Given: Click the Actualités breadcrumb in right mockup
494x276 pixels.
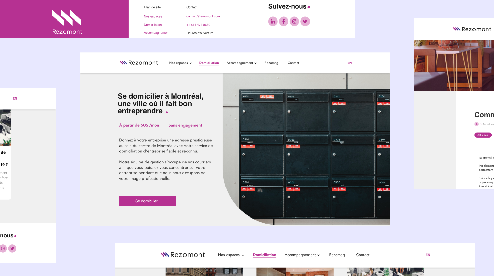Looking at the screenshot, I should click(x=488, y=124).
